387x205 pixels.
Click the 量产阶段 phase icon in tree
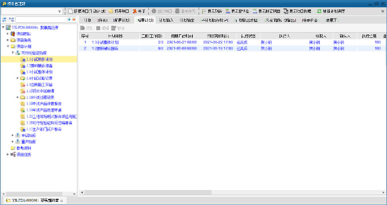click(x=18, y=142)
